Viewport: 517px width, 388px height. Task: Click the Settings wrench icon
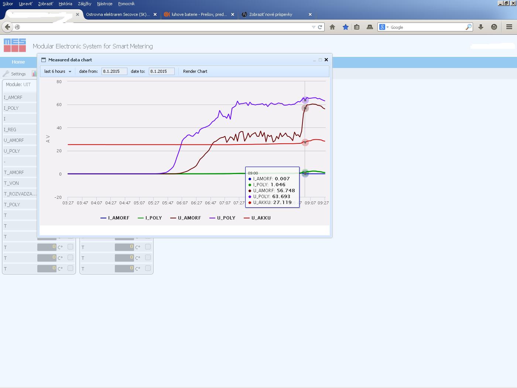click(x=6, y=74)
